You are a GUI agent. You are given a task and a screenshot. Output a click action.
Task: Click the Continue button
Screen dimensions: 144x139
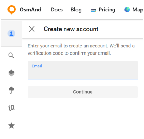click(83, 92)
